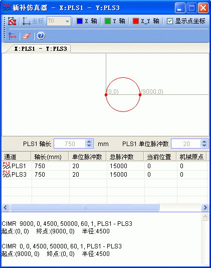Click the PLS1 单位脉冲数 input field

186,144
